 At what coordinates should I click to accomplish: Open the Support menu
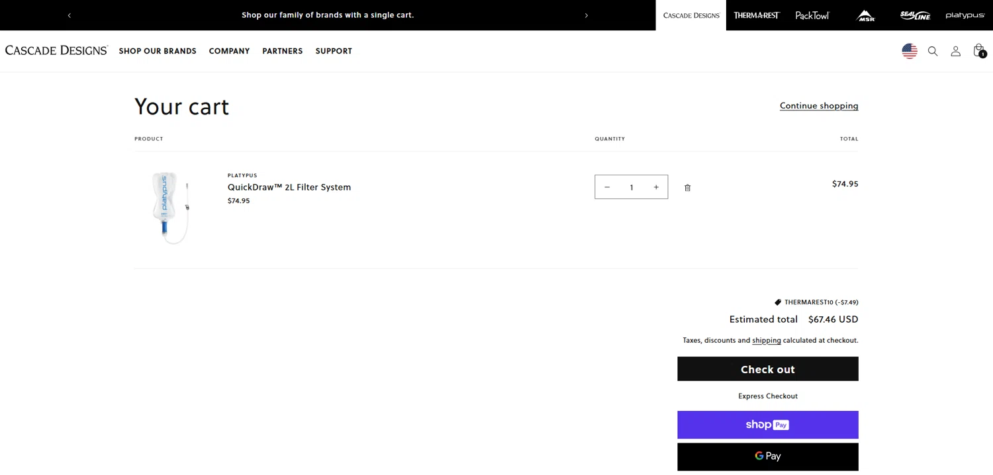coord(334,51)
